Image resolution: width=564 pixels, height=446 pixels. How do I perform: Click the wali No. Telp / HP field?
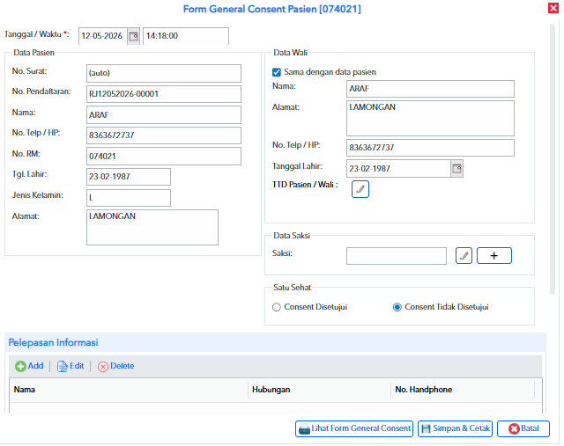click(430, 148)
